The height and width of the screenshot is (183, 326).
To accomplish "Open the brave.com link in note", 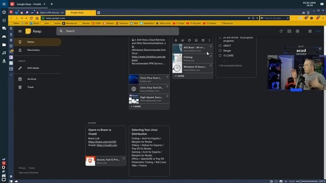I will pyautogui.click(x=102, y=142).
